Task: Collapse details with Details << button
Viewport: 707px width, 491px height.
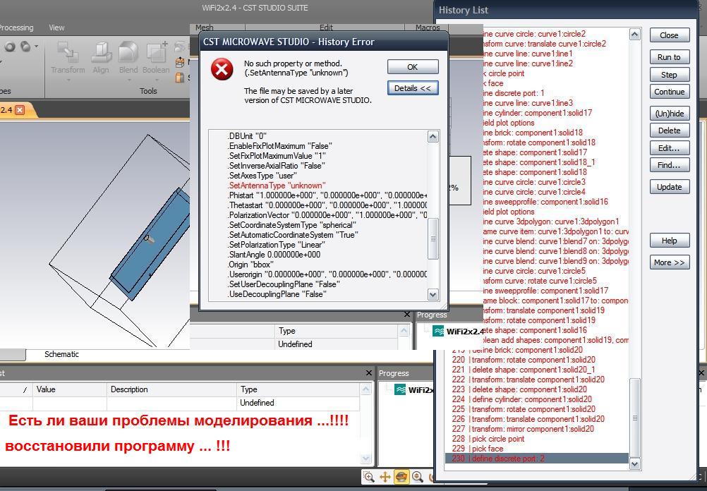Action: click(x=413, y=88)
